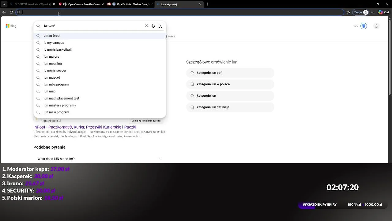Close the OpenGuessr tab
Image resolution: width=392 pixels, height=221 pixels.
point(102,4)
